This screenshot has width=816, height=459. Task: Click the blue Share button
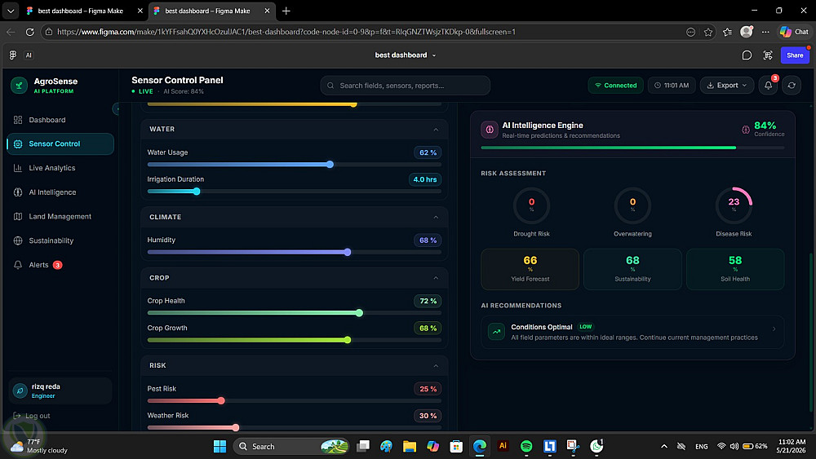tap(795, 55)
